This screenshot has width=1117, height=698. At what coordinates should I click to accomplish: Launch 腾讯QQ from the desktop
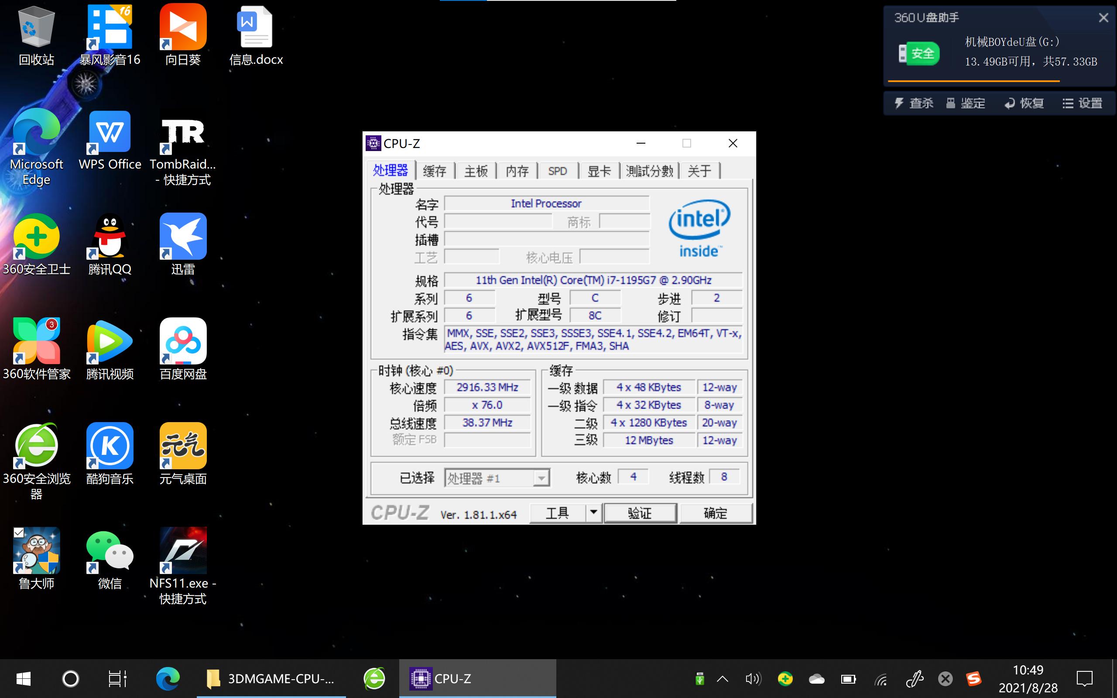[x=109, y=236]
